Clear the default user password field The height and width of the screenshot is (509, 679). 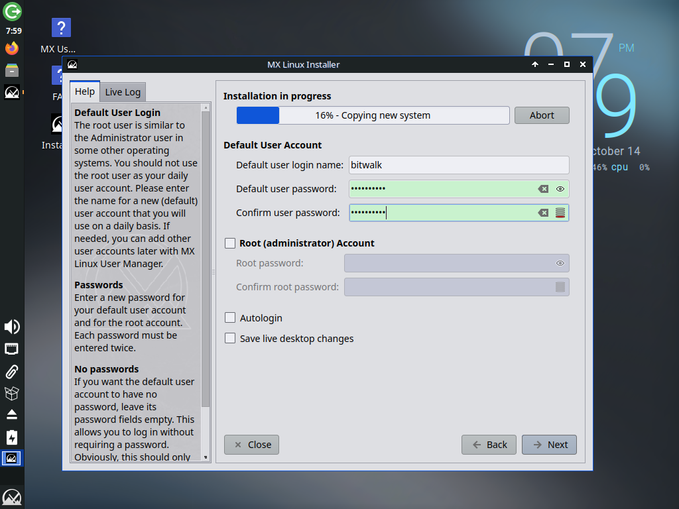(543, 189)
